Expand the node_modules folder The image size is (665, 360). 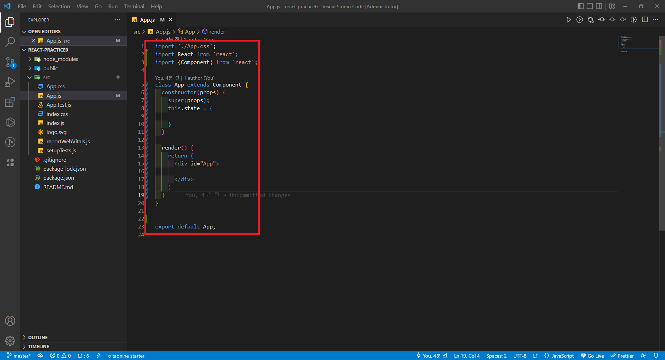coord(73,59)
